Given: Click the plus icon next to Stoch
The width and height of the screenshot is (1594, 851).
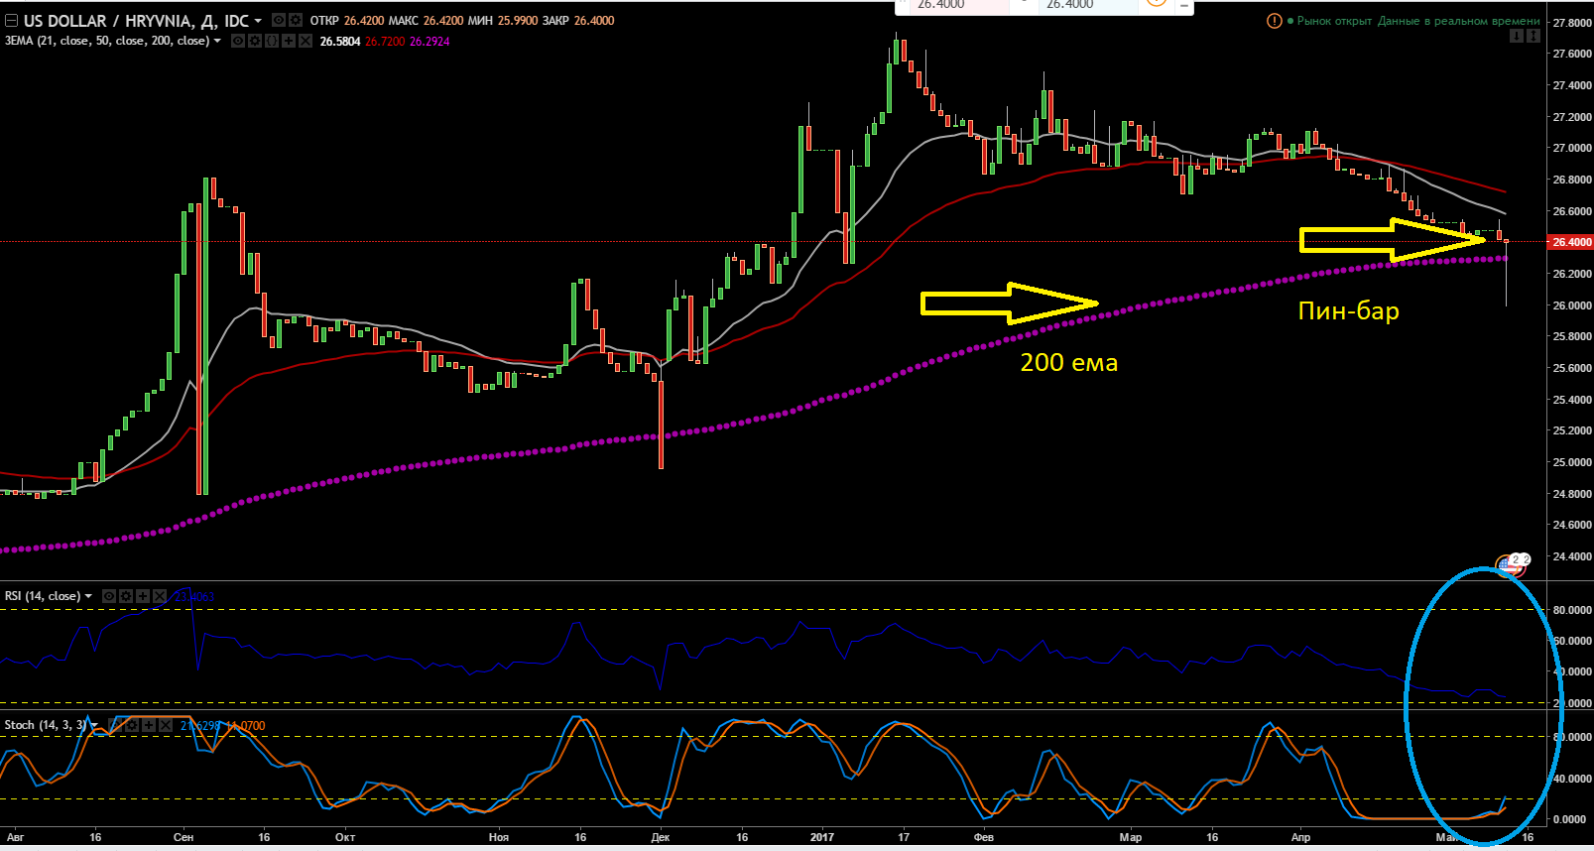Looking at the screenshot, I should coord(149,725).
